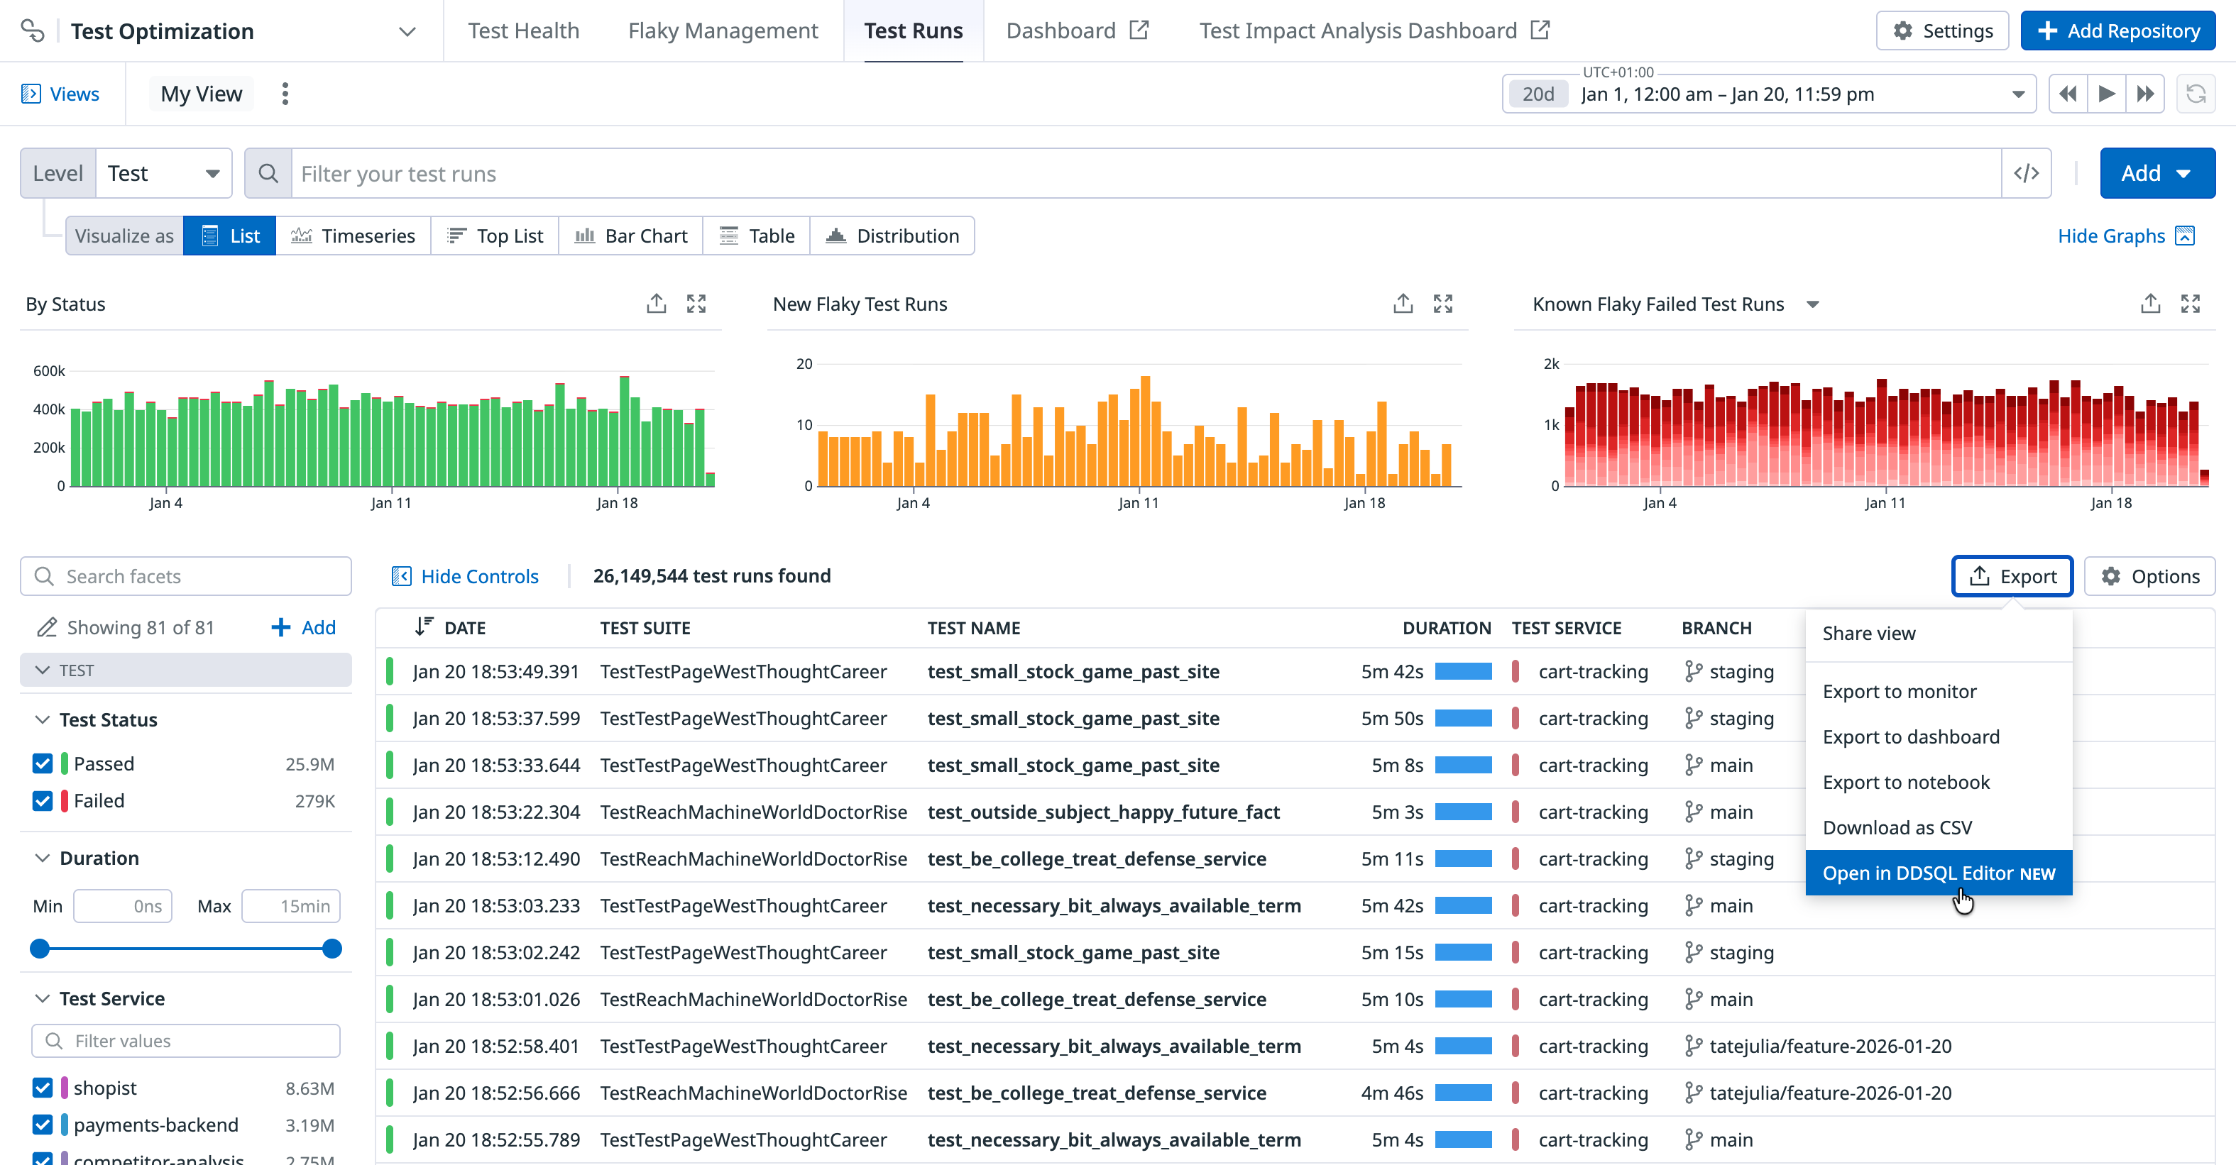The image size is (2236, 1165).
Task: Click the Add Repository button
Action: tap(2117, 31)
